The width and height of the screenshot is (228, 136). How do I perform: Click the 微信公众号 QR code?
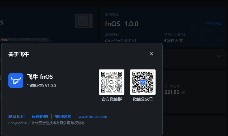coord(143,82)
